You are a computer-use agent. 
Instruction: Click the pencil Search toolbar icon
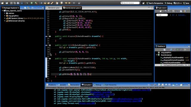52,3
